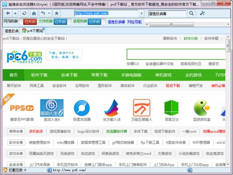233x175 pixels.
Task: Click the undo closed tab arrow icon
Action: (x=43, y=13)
